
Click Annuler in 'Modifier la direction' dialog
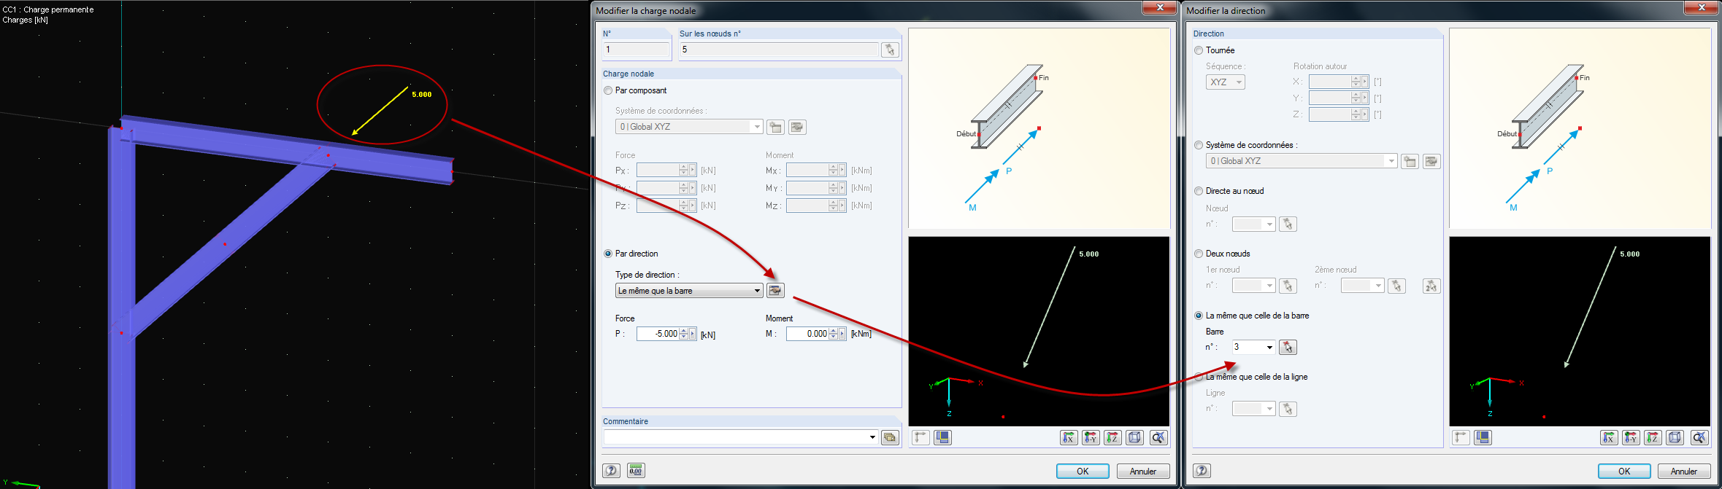coord(1684,472)
